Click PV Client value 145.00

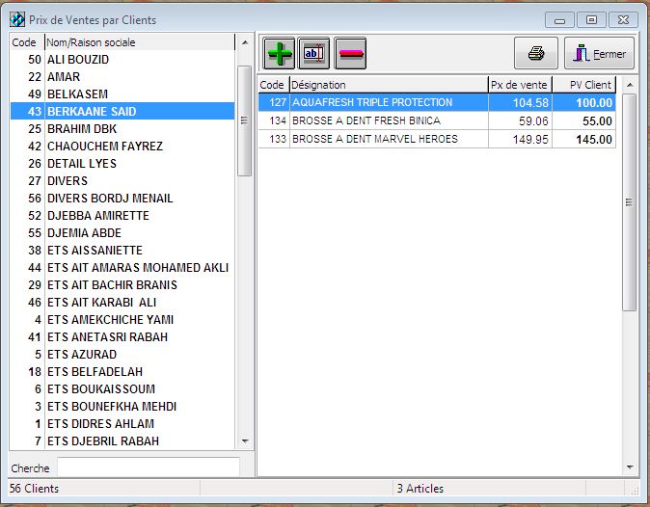click(584, 139)
